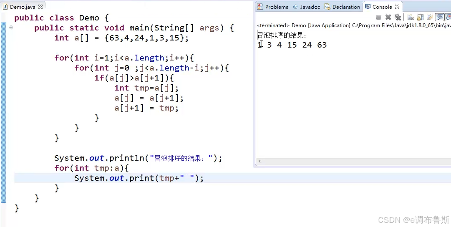The image size is (451, 227).
Task: Click the Java file icon on Demo.java tab
Action: point(5,7)
